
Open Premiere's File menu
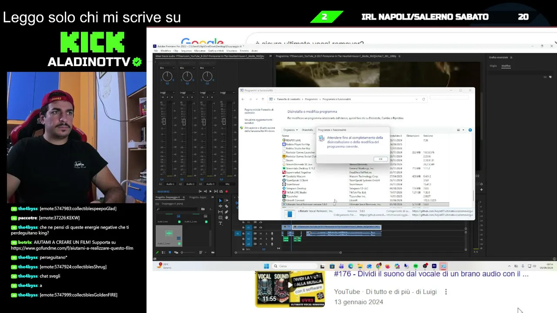[x=156, y=51]
